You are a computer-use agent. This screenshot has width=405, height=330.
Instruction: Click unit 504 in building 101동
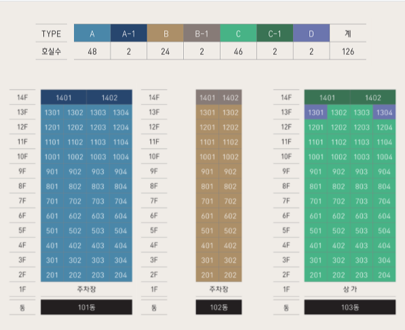(x=121, y=230)
